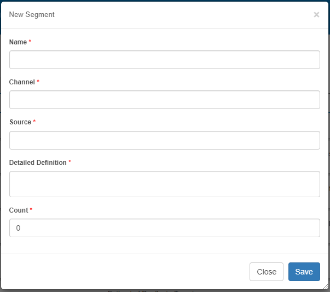330x292 pixels.
Task: Click the Count label
Action: [19, 210]
